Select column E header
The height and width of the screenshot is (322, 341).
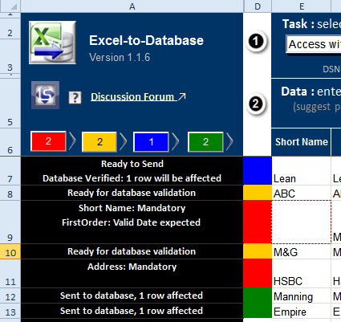pos(302,6)
